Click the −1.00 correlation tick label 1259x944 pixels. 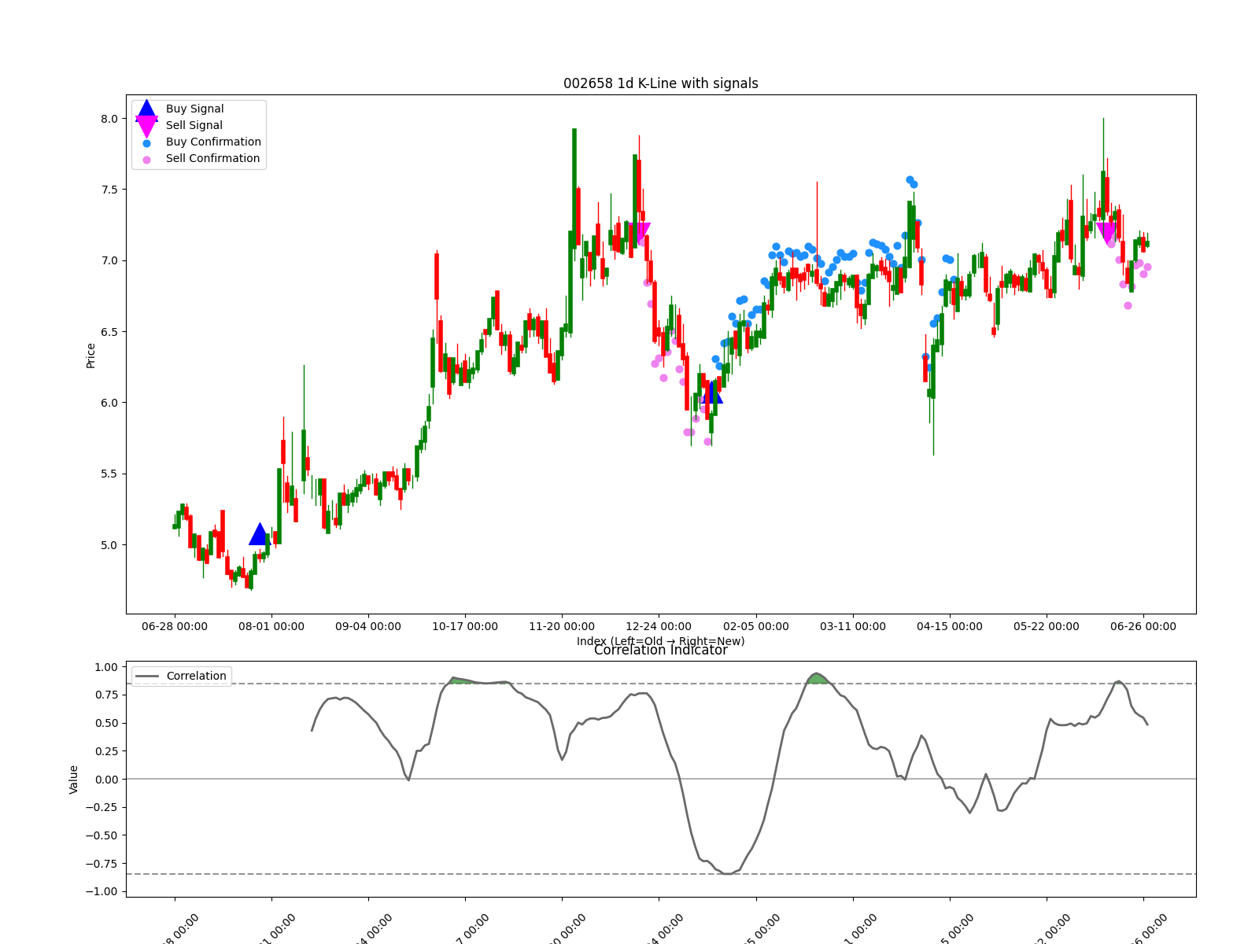click(x=102, y=891)
